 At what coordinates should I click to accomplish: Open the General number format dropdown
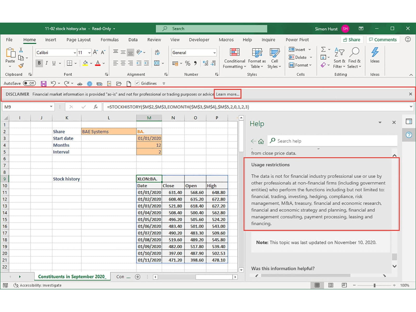214,53
